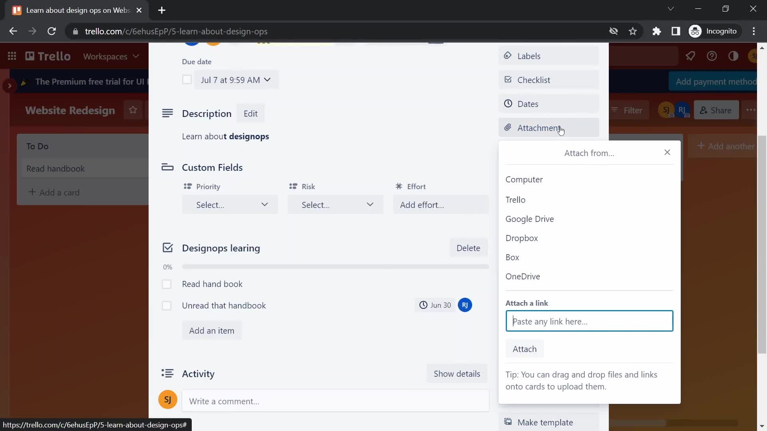Click Add an item button
The width and height of the screenshot is (767, 431).
coord(212,331)
